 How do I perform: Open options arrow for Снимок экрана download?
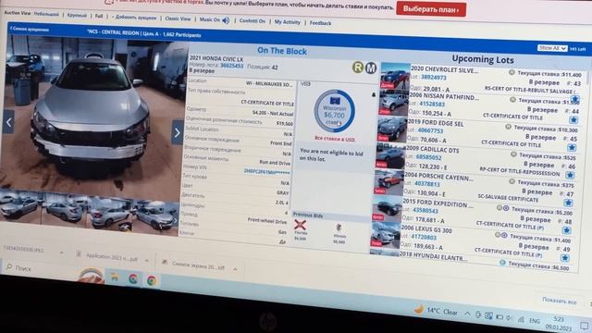[235, 269]
